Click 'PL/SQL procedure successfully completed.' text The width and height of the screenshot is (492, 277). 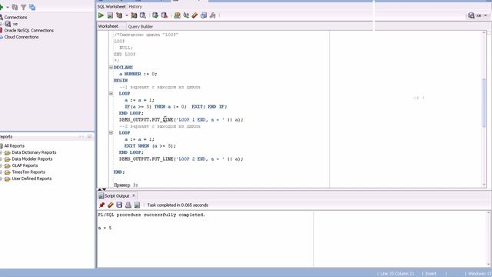[151, 215]
